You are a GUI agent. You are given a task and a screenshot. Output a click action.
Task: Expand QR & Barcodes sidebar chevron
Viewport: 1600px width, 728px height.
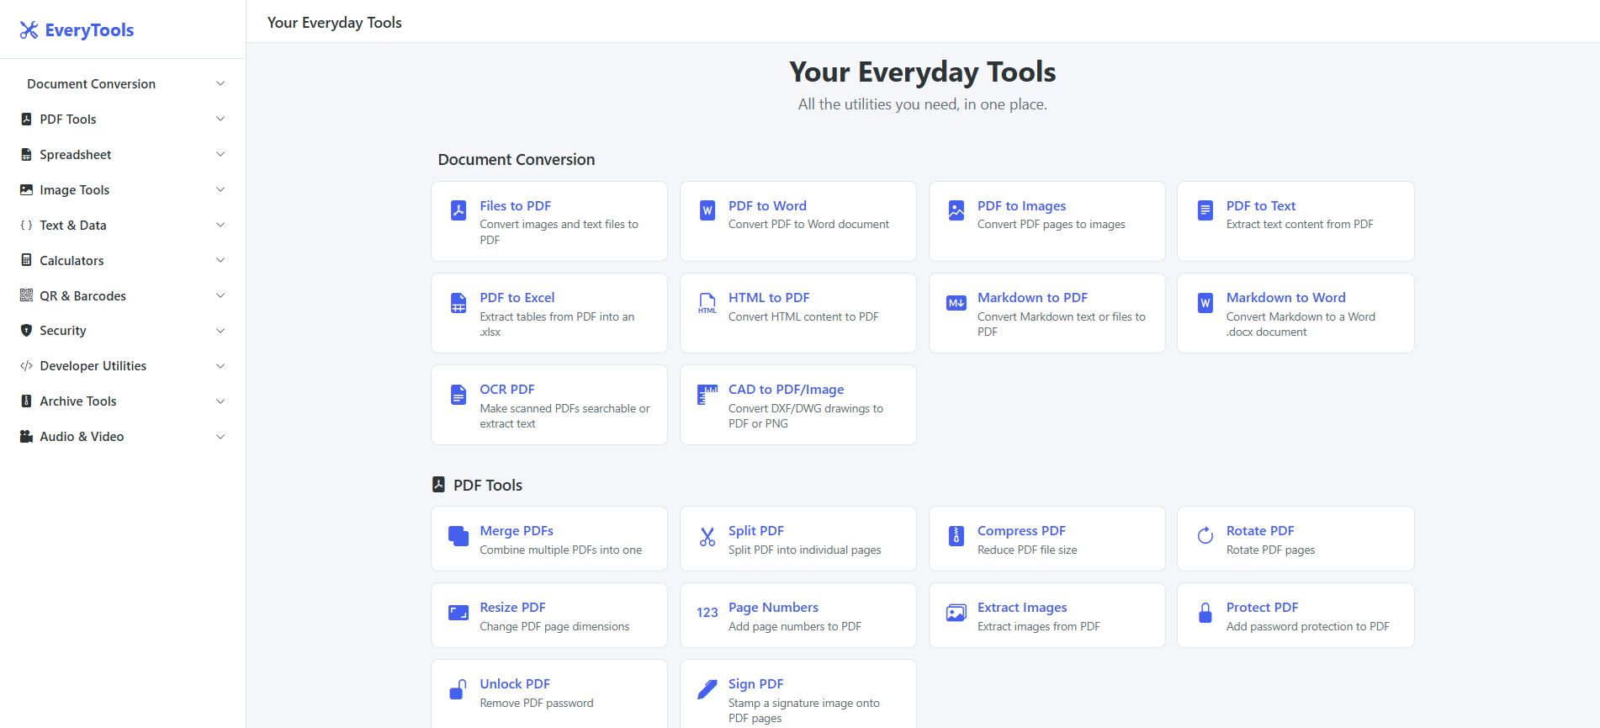tap(220, 295)
